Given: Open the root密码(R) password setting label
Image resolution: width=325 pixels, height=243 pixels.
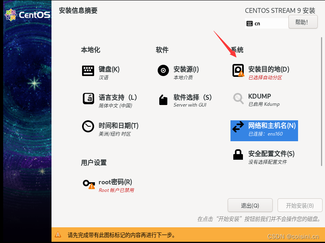Looking at the screenshot, I should tap(115, 182).
